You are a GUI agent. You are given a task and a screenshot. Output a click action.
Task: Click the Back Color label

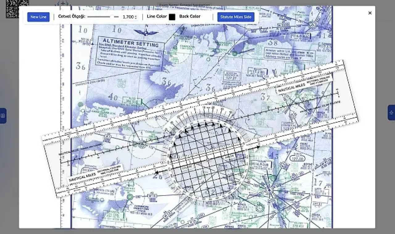pos(190,16)
